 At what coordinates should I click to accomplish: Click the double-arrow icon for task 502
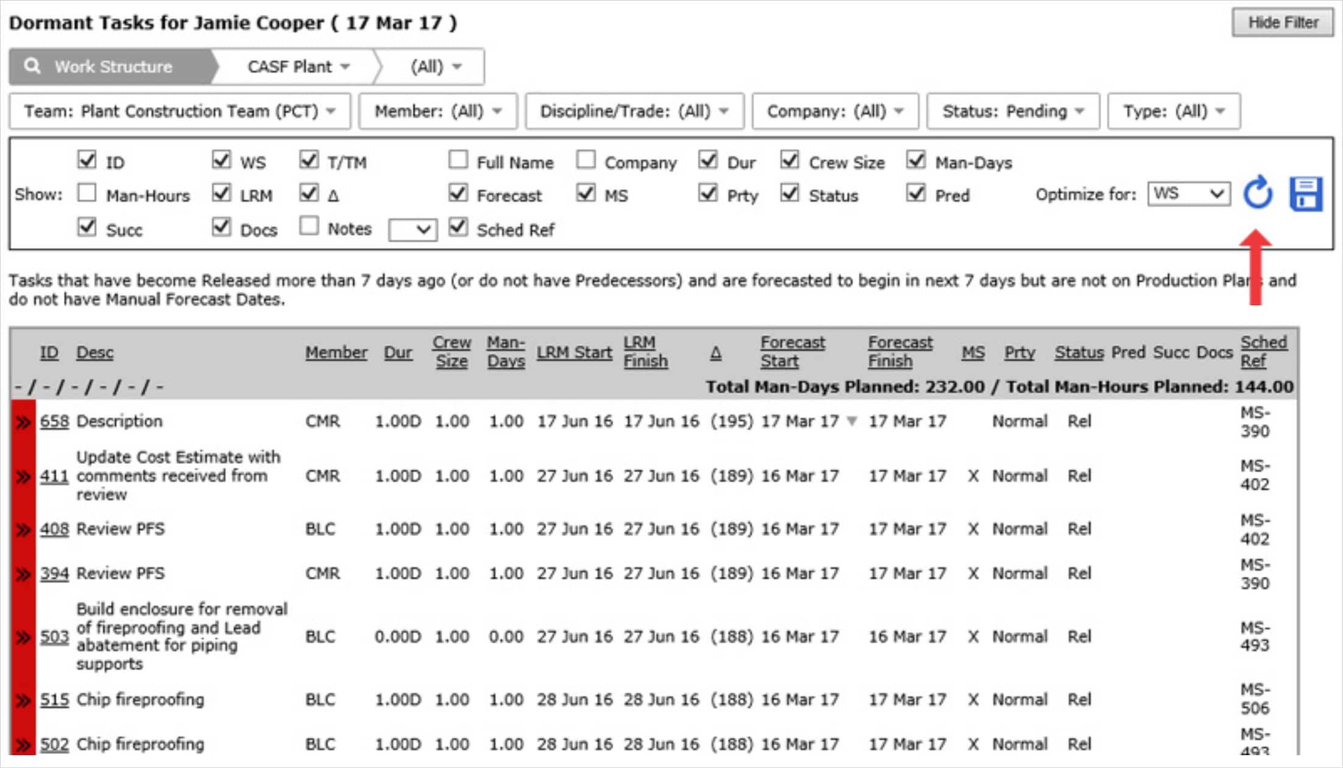tap(23, 744)
